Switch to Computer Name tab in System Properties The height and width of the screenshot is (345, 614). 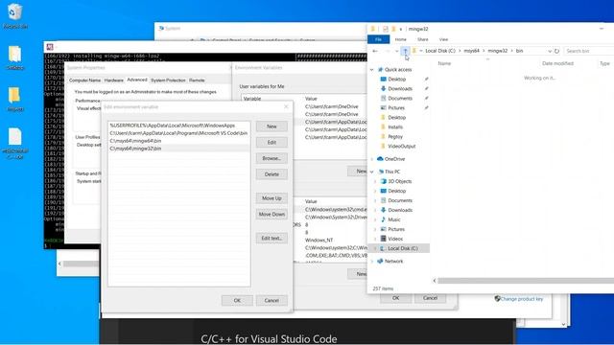pos(84,80)
